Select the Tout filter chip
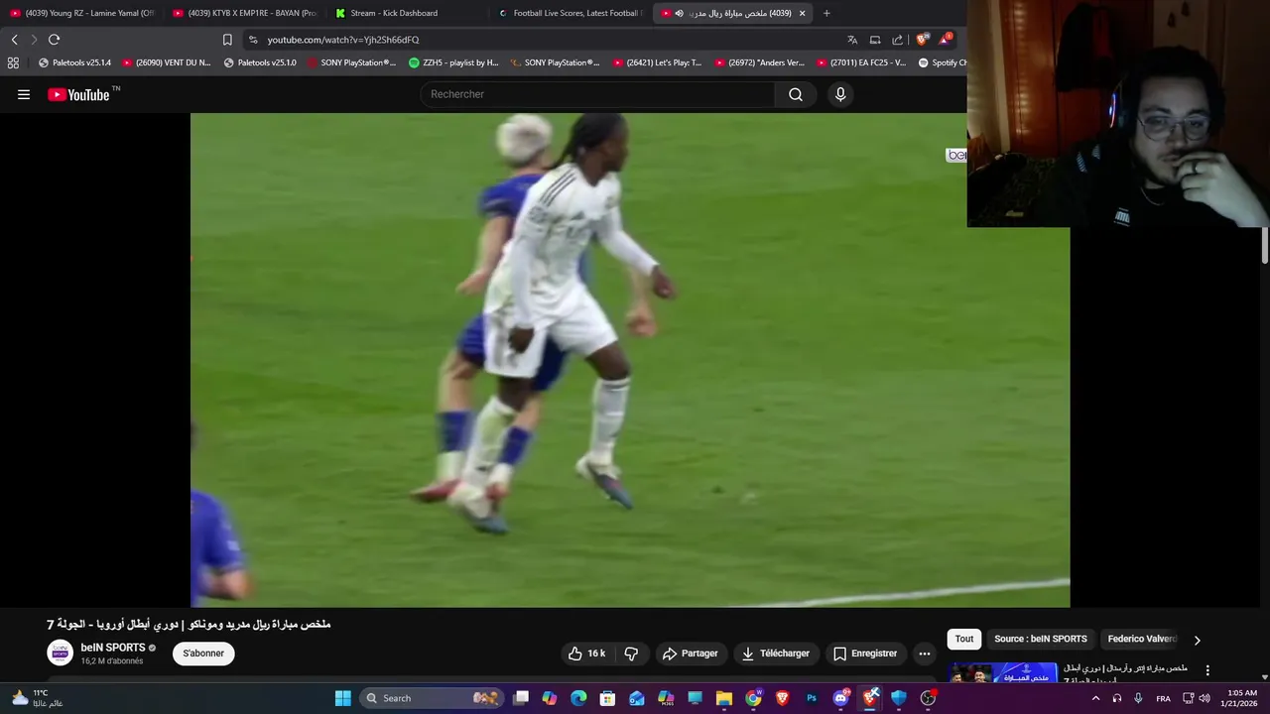This screenshot has height=714, width=1270. [x=964, y=639]
